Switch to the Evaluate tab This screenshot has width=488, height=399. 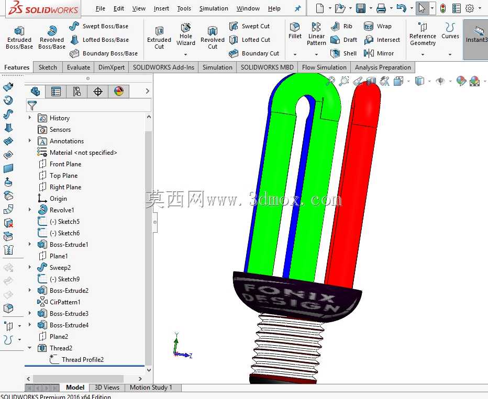(79, 67)
